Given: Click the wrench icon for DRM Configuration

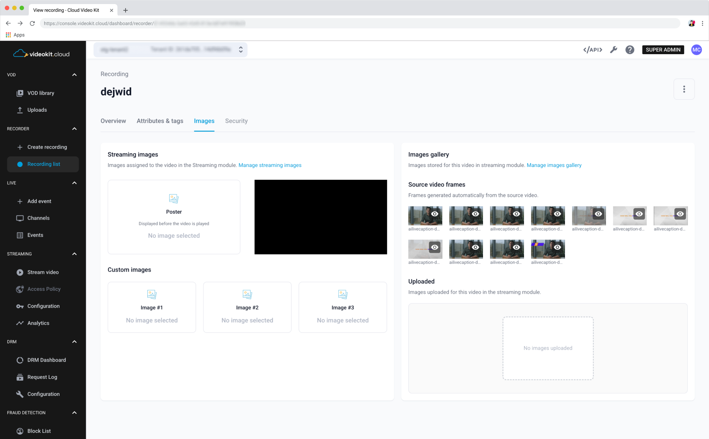Looking at the screenshot, I should click(20, 394).
